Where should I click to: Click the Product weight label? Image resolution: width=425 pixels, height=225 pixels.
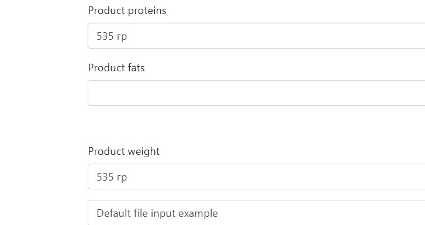point(124,151)
